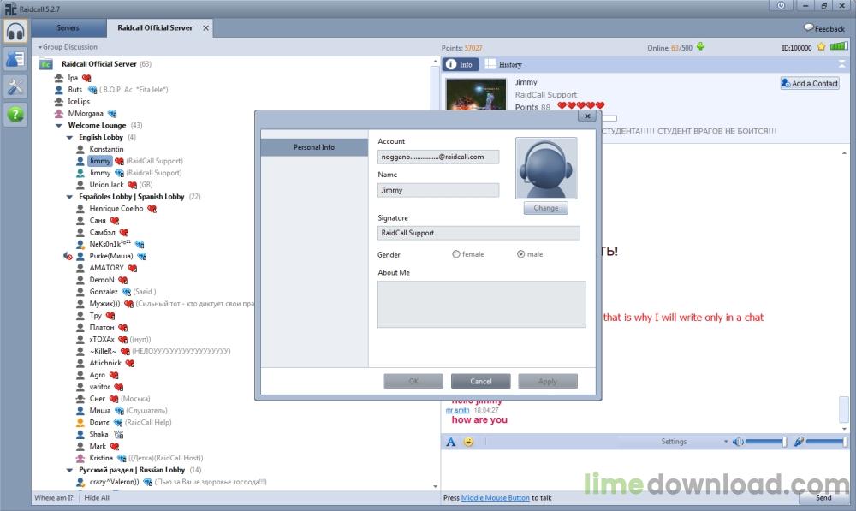Collapse the English Lobby channel
This screenshot has height=511, width=856.
69,138
